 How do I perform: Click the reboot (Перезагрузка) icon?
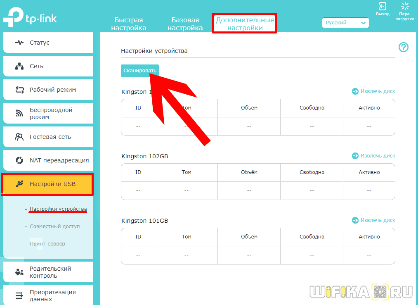click(x=405, y=7)
